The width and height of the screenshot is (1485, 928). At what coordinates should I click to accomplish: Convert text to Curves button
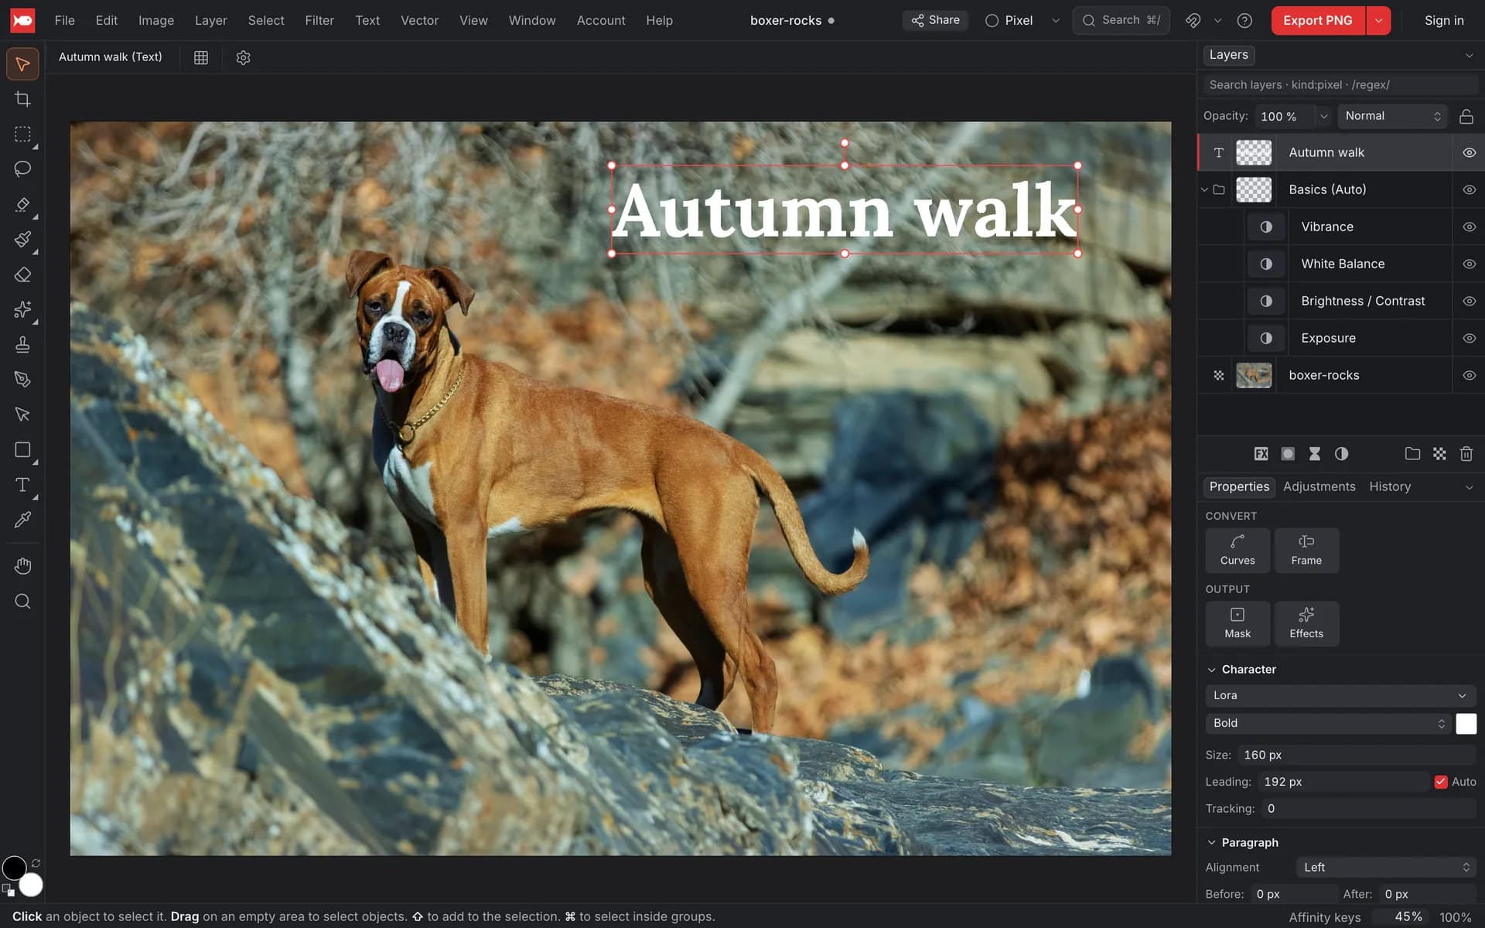tap(1237, 550)
